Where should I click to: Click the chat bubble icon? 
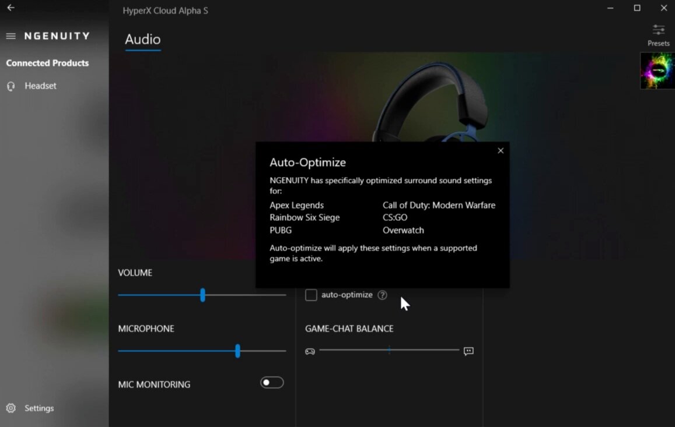pyautogui.click(x=469, y=351)
